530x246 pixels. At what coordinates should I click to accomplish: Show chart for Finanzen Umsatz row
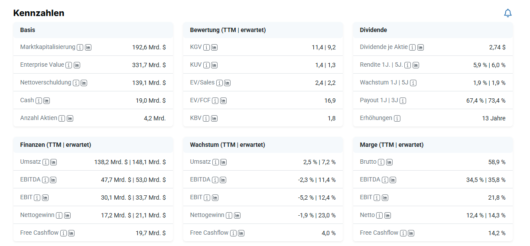click(53, 162)
